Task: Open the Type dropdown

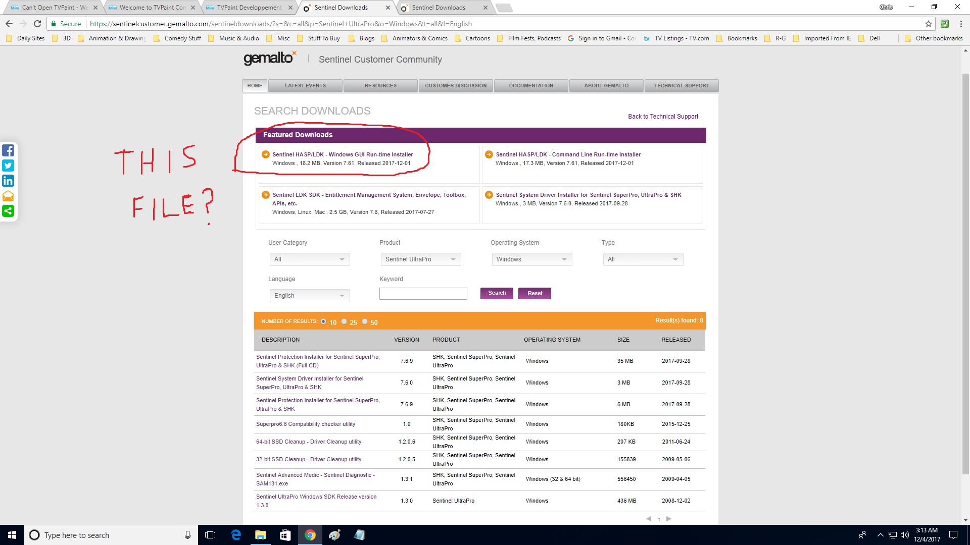Action: click(x=643, y=259)
